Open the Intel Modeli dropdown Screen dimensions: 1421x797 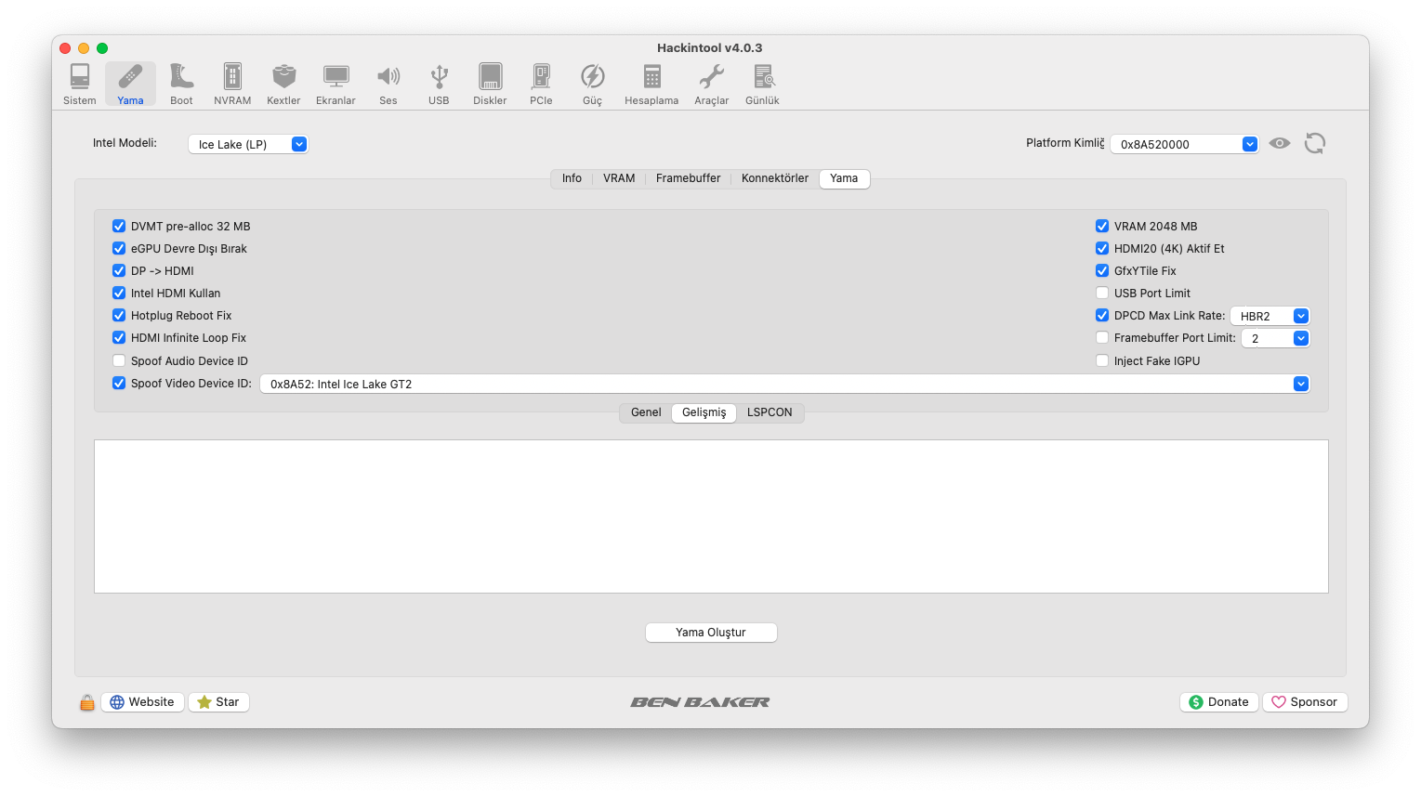point(248,144)
